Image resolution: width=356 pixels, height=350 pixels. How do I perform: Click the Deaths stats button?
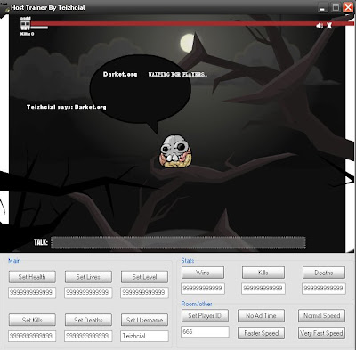(324, 273)
